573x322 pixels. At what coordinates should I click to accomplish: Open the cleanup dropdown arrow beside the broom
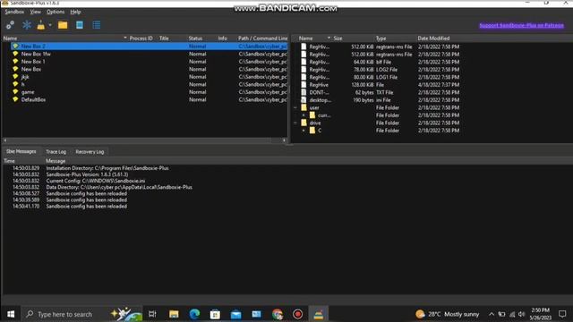coord(50,25)
